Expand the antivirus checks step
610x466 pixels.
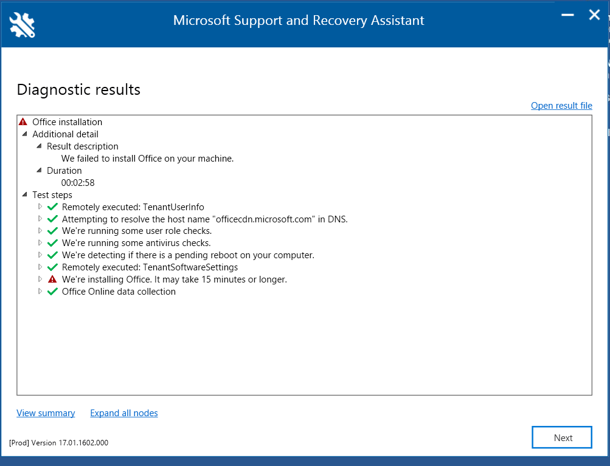(x=40, y=243)
